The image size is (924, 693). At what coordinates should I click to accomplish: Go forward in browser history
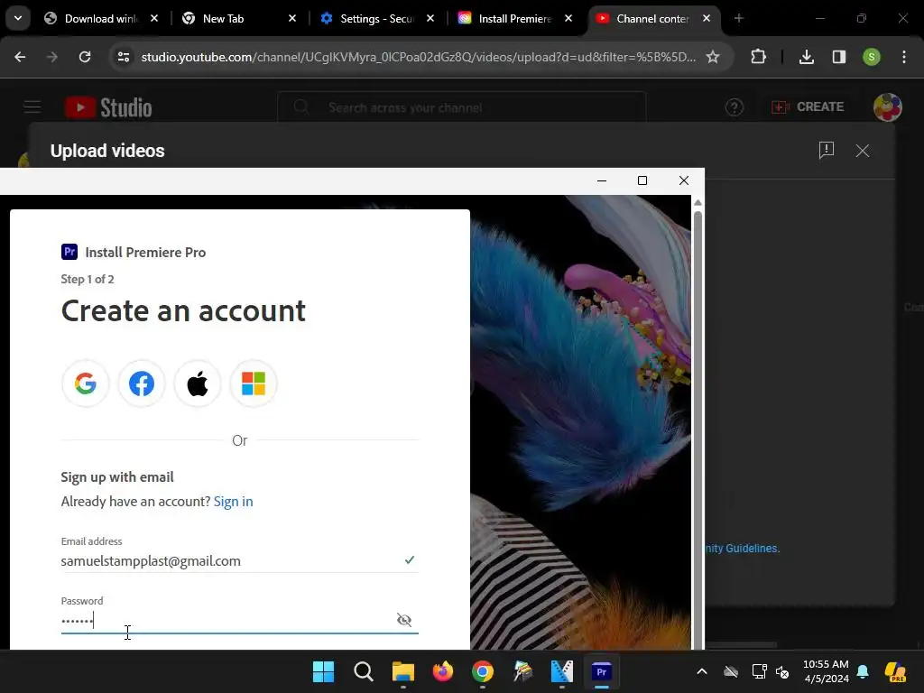(52, 57)
